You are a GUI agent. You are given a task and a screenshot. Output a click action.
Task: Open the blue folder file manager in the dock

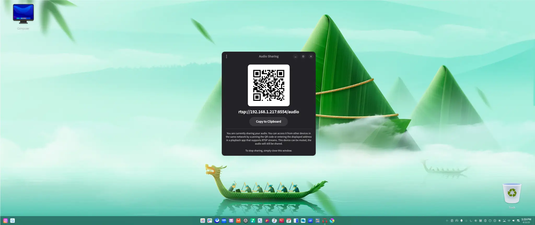(x=224, y=221)
